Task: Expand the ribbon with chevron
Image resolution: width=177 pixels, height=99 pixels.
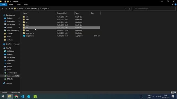Action: (x=173, y=4)
